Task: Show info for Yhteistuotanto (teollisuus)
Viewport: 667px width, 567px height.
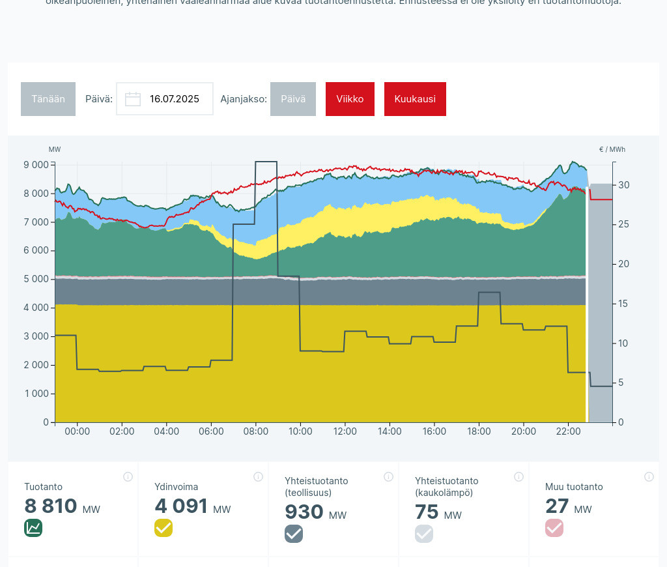Action: tap(388, 476)
